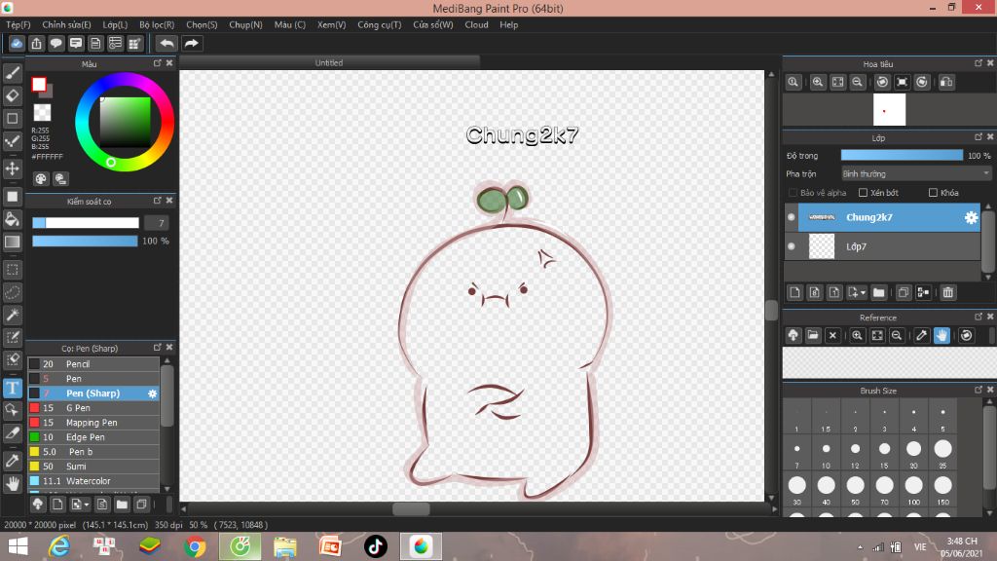Switch to the Untitled canvas tab
997x561 pixels.
click(x=329, y=62)
